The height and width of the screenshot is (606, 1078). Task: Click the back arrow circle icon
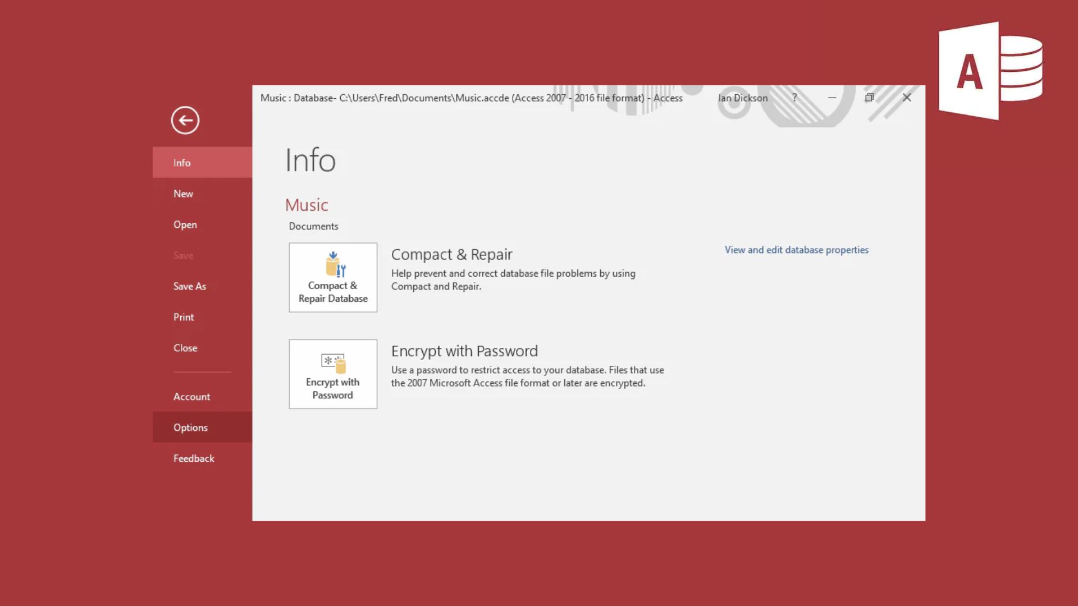click(x=185, y=120)
